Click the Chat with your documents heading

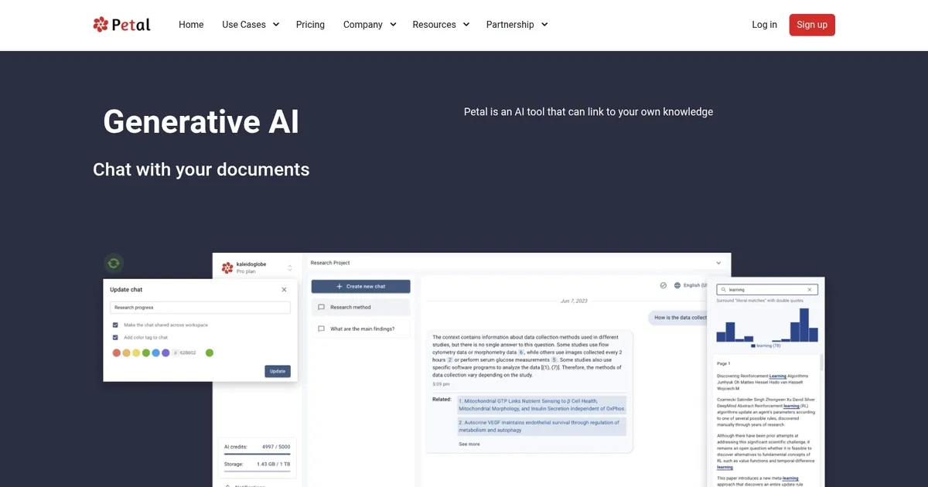(201, 169)
